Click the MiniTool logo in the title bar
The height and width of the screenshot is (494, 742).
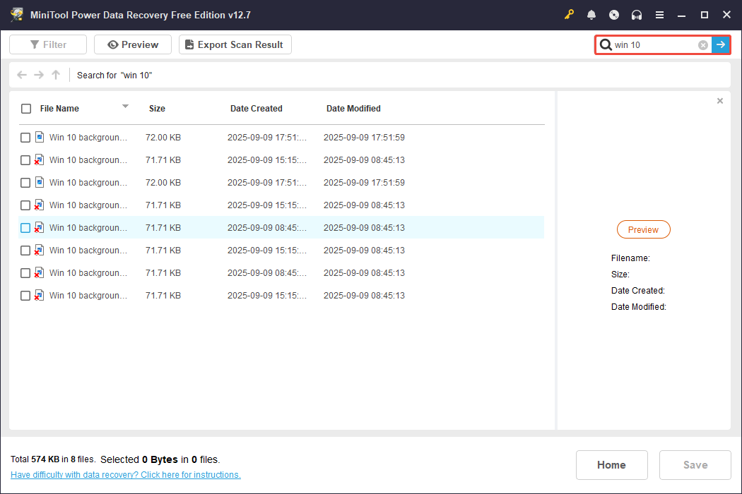click(16, 14)
